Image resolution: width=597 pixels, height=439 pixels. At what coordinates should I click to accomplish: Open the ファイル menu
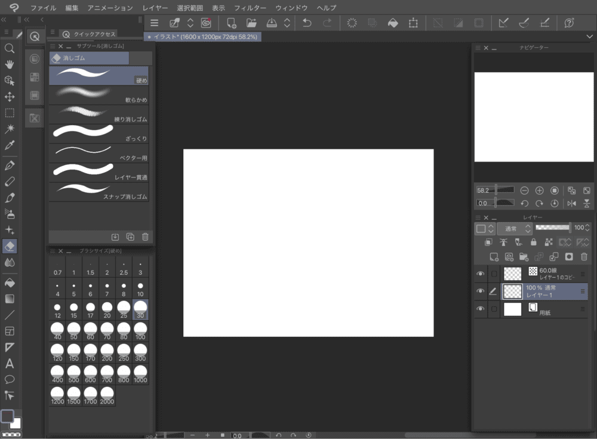click(x=44, y=8)
